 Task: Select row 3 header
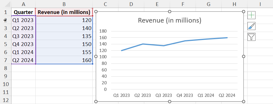(5, 28)
